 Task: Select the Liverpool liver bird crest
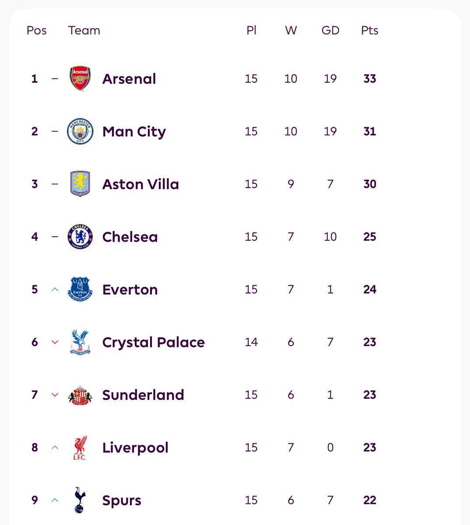pos(80,448)
